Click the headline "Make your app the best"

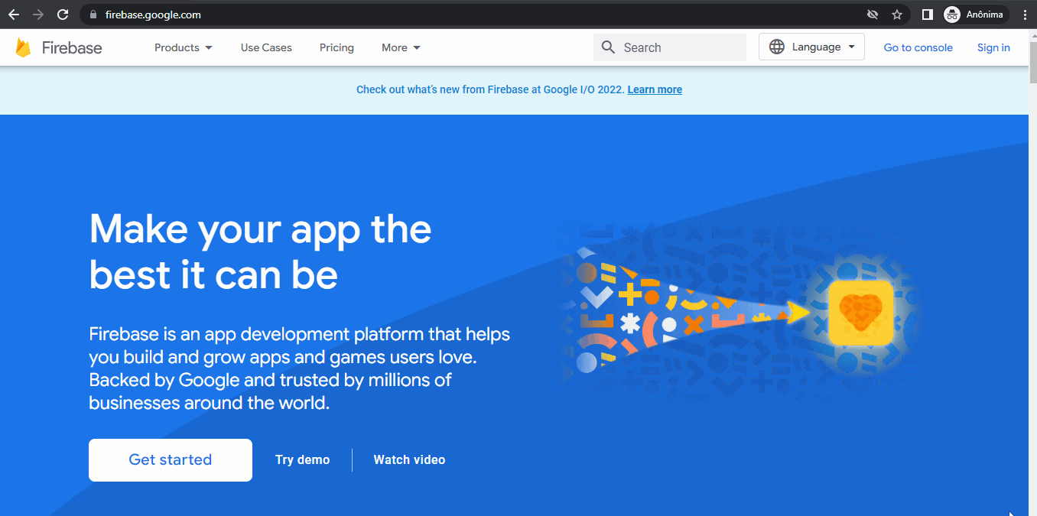260,252
